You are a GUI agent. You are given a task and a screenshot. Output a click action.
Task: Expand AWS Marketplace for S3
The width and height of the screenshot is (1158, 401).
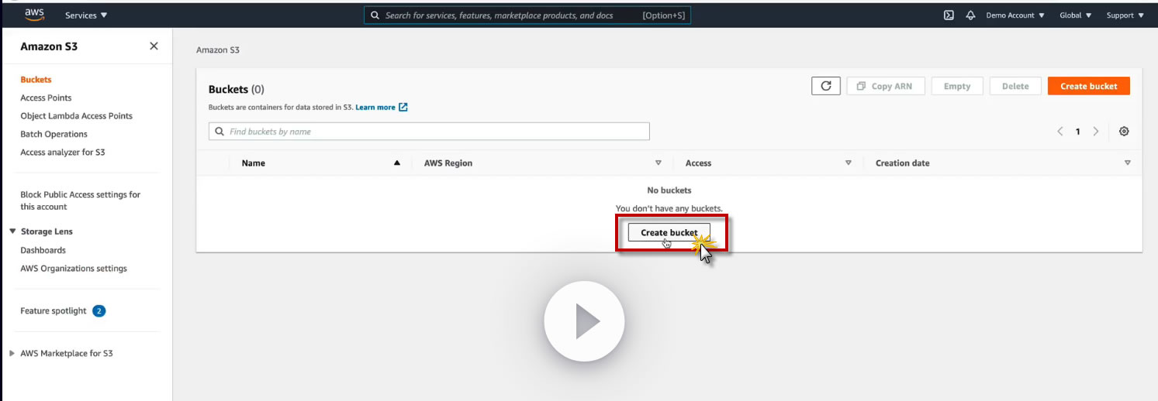point(12,353)
